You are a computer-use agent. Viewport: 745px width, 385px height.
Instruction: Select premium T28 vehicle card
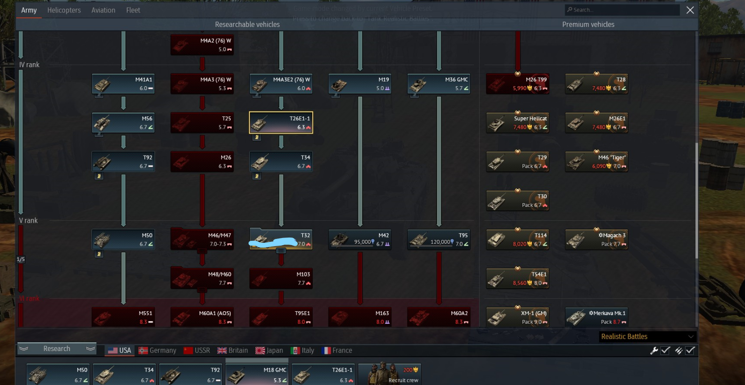pos(596,84)
